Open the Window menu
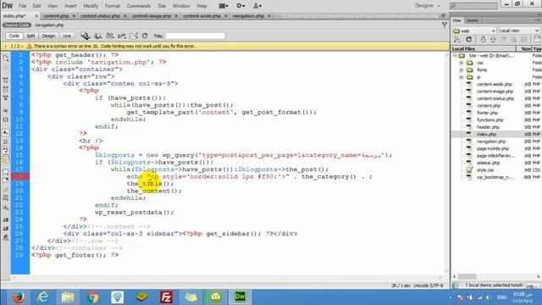The image size is (542, 305). point(180,6)
